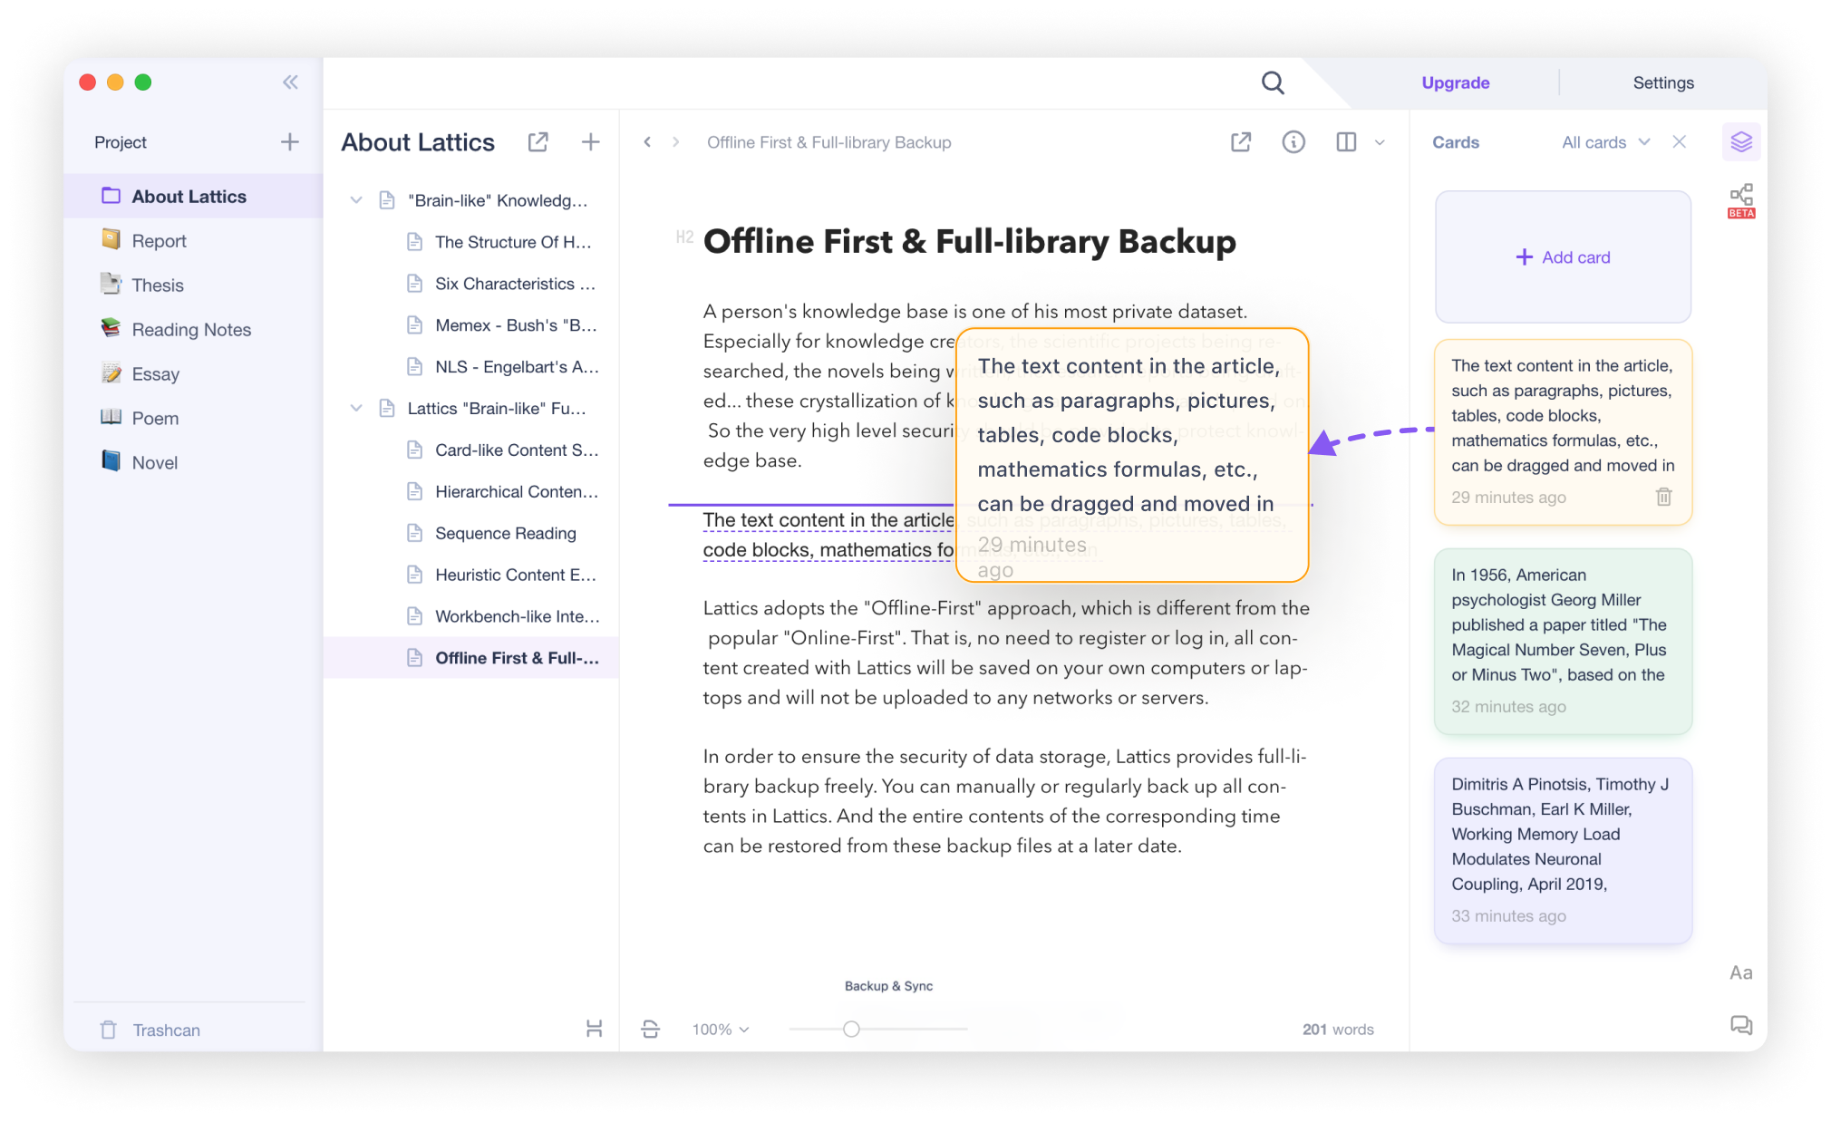Delete the yellow card via trash icon
Viewport: 1831px width, 1122px height.
[x=1663, y=497]
